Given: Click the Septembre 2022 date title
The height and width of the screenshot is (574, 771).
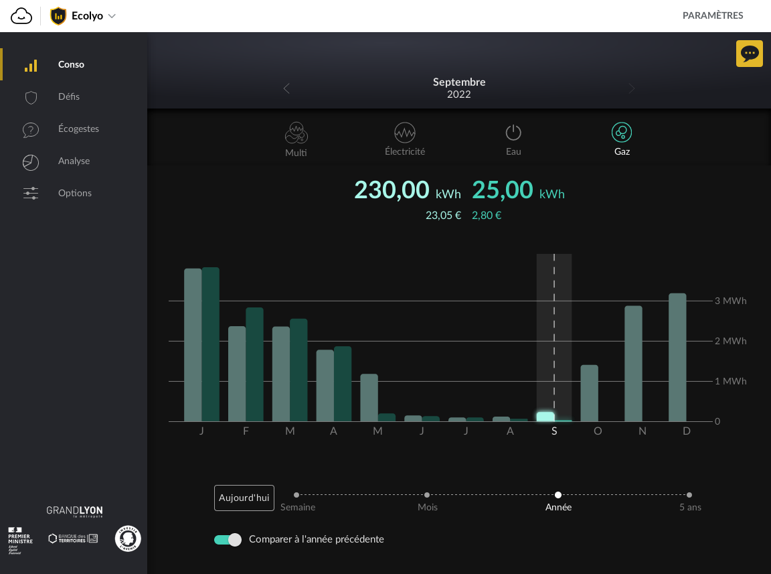Looking at the screenshot, I should [x=458, y=88].
